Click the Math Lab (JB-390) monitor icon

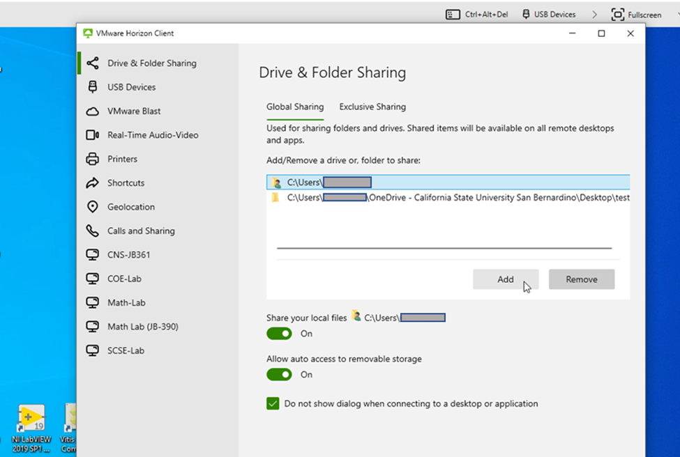92,327
